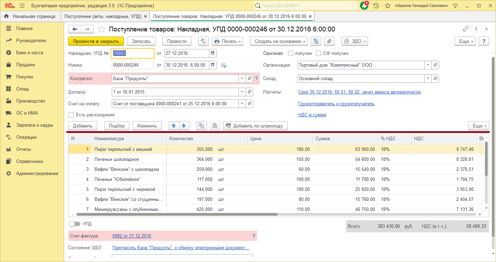Move row up with blue up arrow
This screenshot has width=496, height=262.
[173, 126]
